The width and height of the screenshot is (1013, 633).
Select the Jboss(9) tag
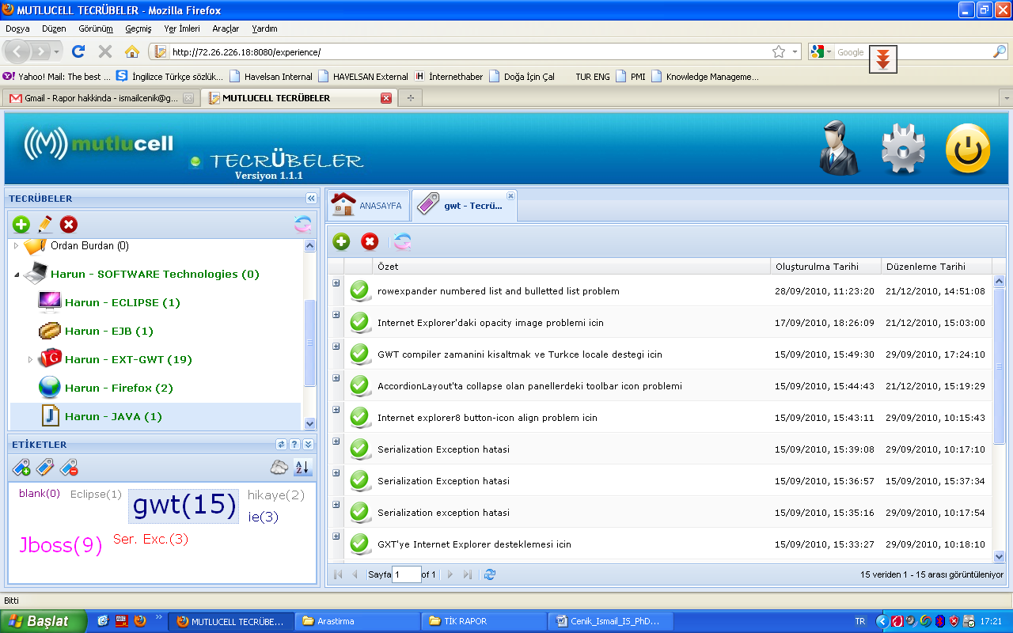(61, 545)
